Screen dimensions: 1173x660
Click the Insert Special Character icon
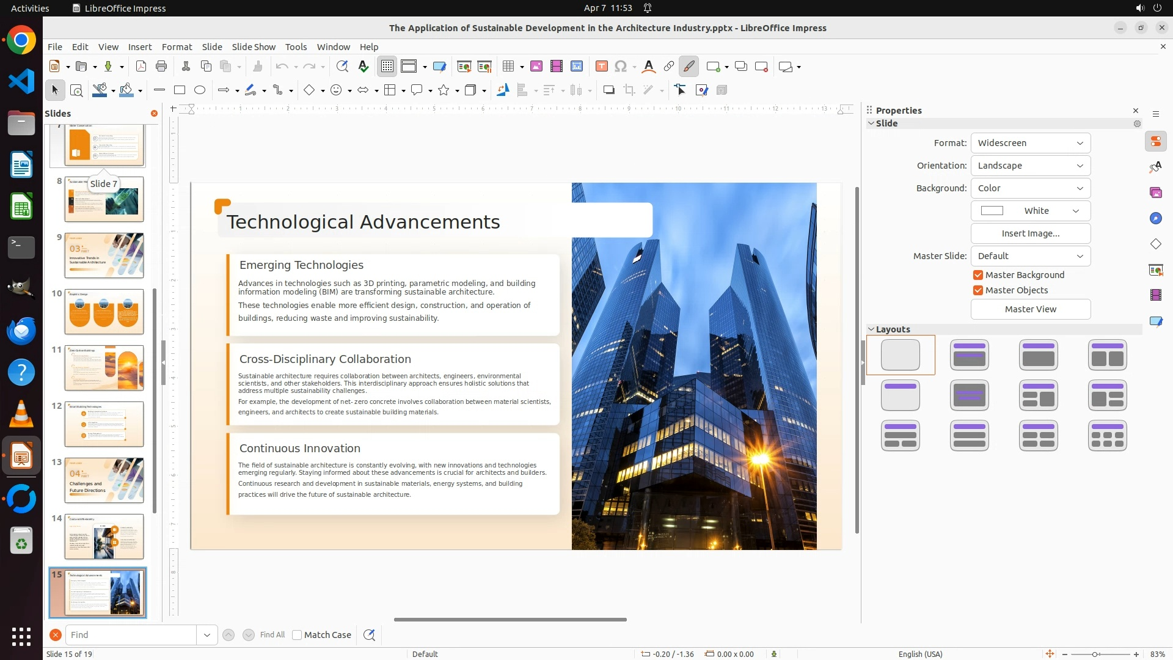(x=621, y=67)
